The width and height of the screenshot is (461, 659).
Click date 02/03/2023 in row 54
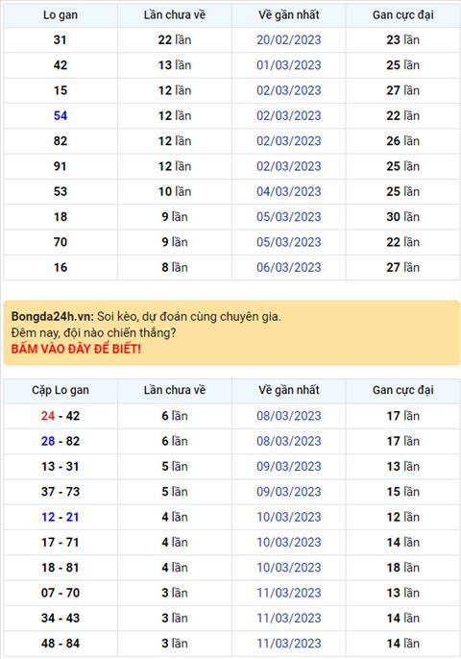289,115
